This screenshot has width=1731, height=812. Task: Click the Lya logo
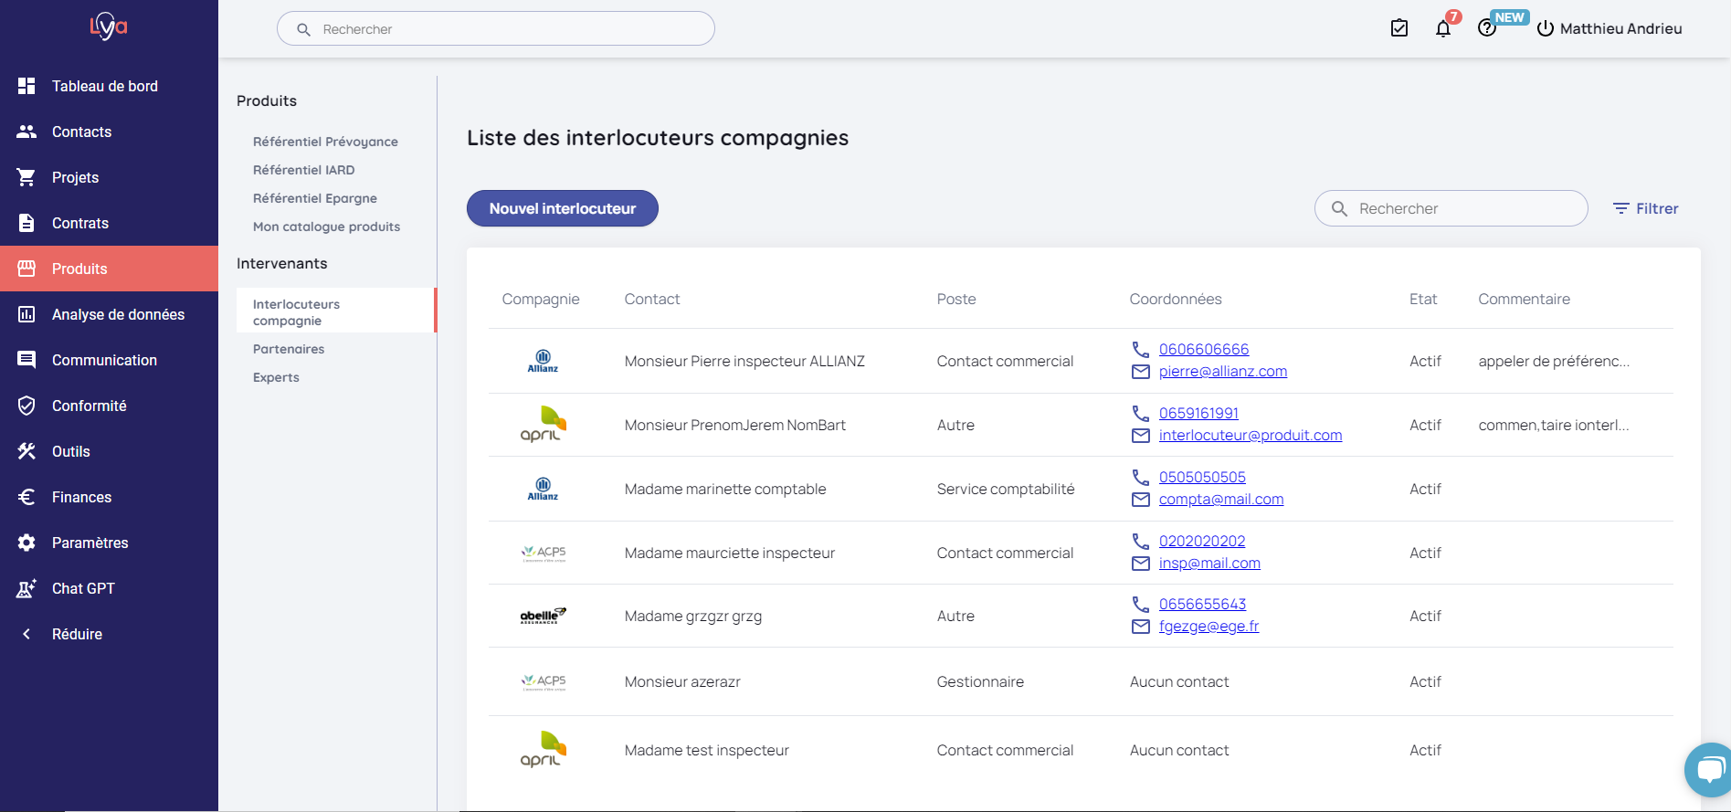click(109, 26)
